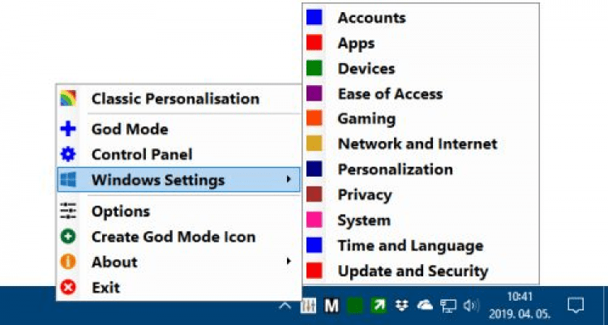Image resolution: width=608 pixels, height=325 pixels.
Task: Click the red X Exit icon
Action: click(68, 288)
